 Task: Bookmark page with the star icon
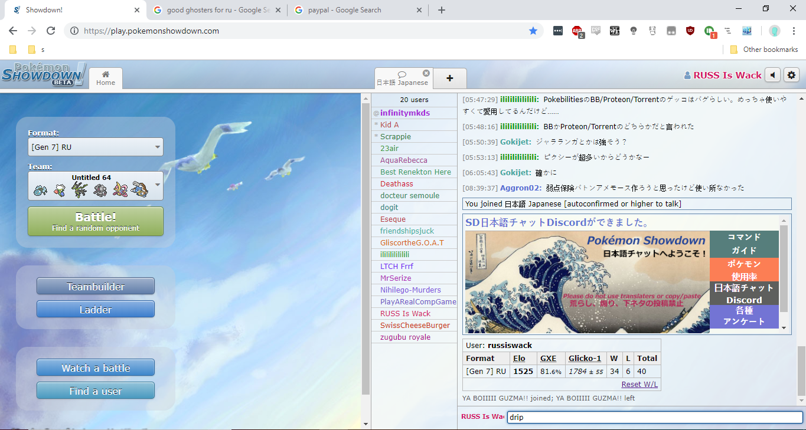[x=533, y=31]
